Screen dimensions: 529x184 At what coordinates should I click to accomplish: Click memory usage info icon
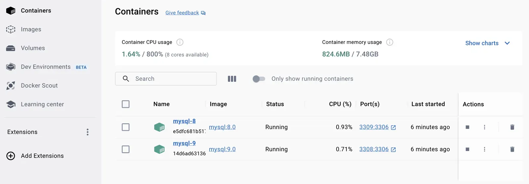tap(389, 42)
